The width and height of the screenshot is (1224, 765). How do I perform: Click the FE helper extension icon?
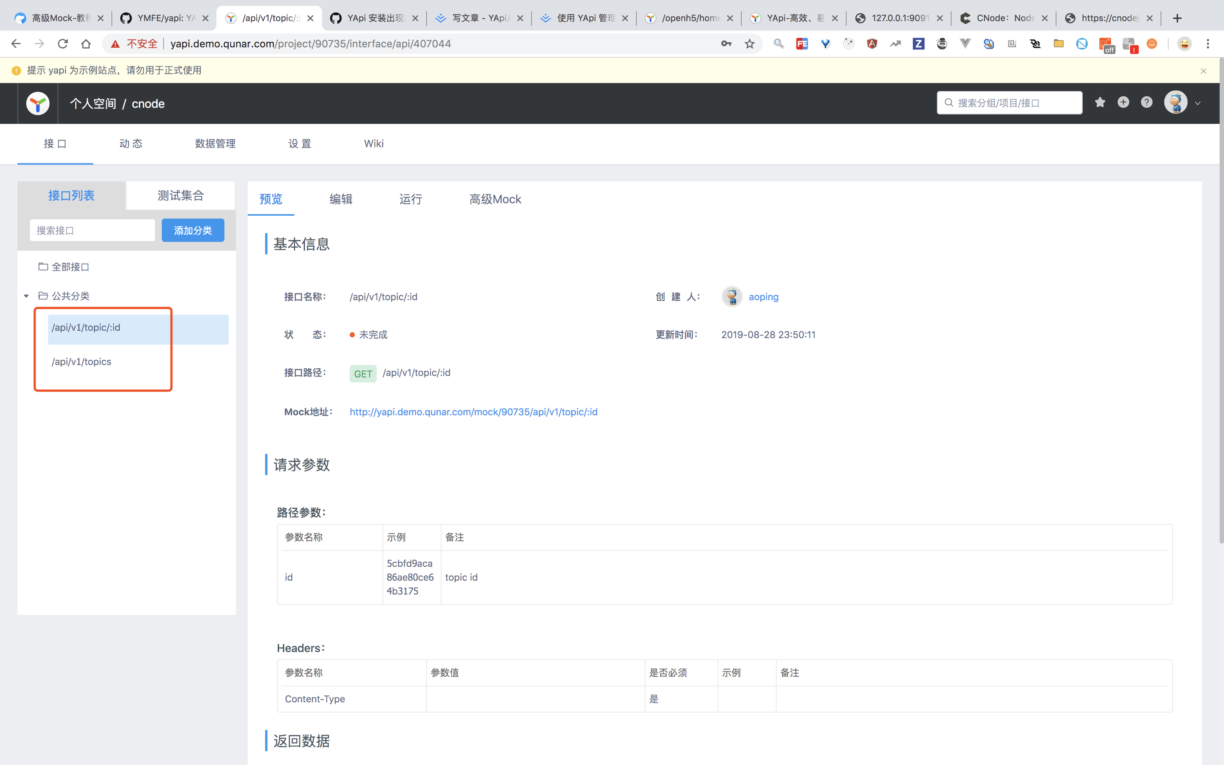tap(802, 44)
